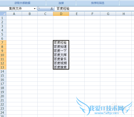Select row 7 header
The image size is (134, 117).
tap(3, 42)
